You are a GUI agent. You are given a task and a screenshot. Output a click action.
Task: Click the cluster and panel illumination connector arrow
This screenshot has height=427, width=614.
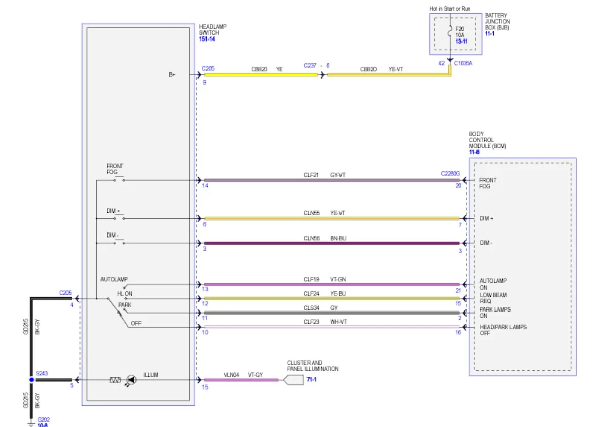(x=293, y=380)
